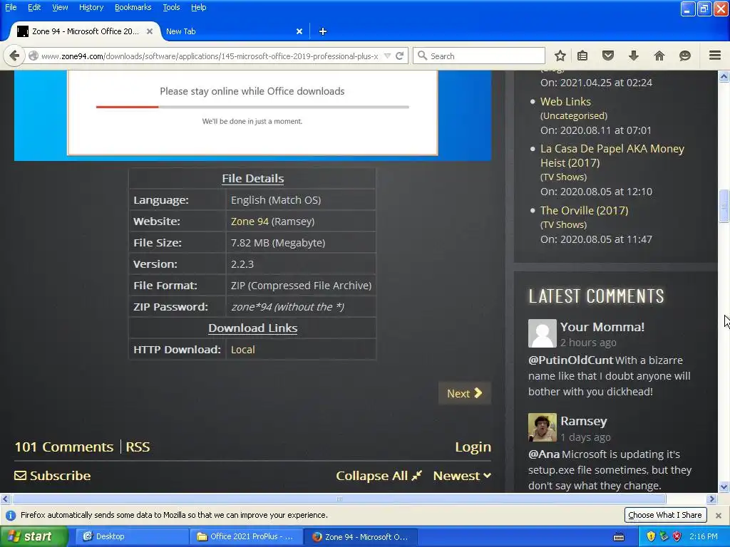Show bookmarks list icon
The image size is (730, 547).
[x=582, y=56]
